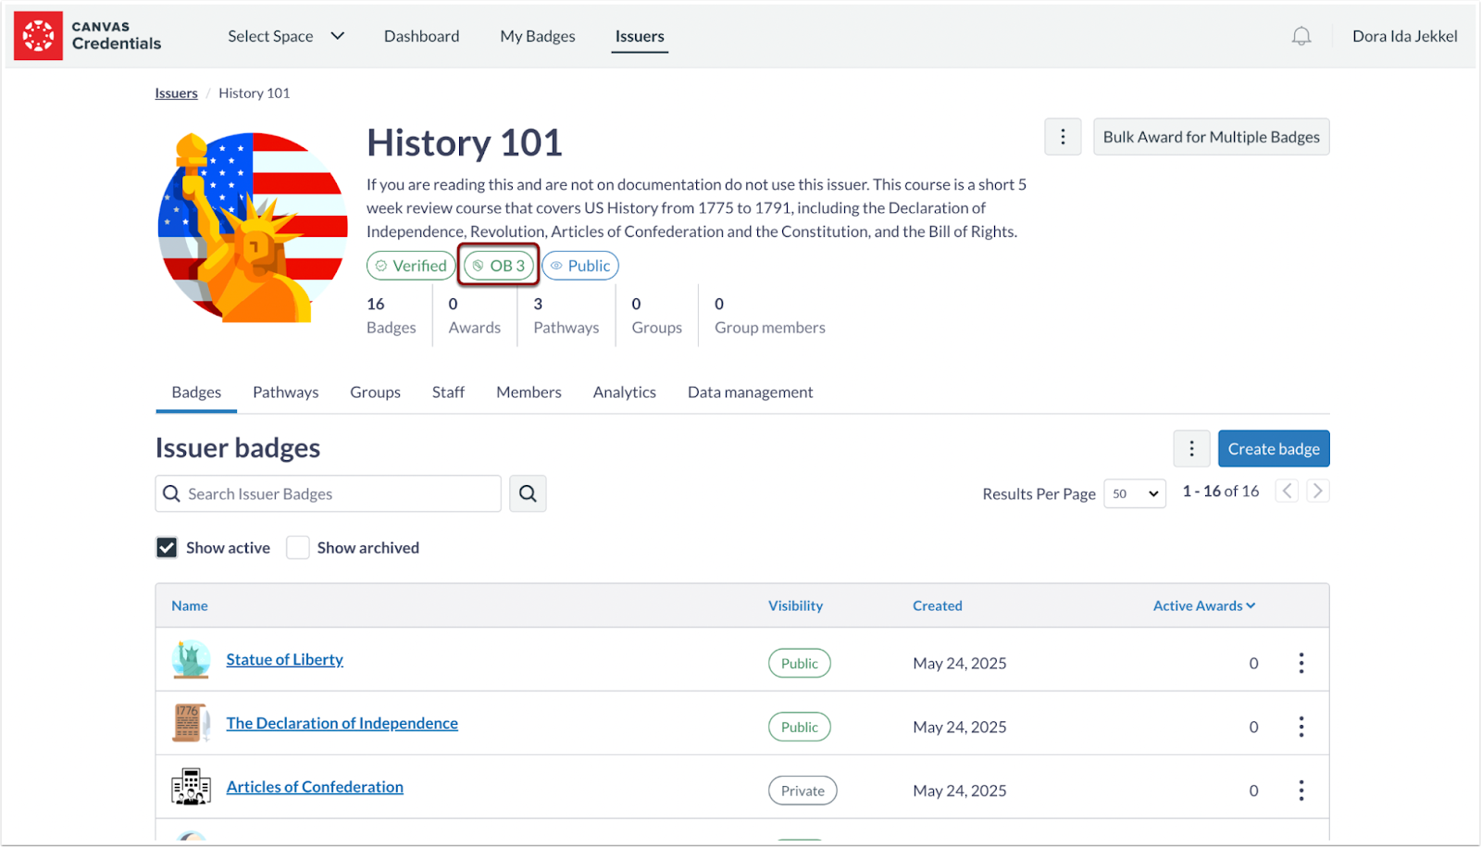Check the Show archived checkbox
This screenshot has height=847, width=1481.
297,548
